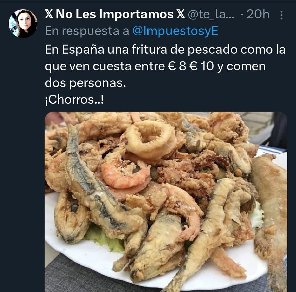Open the tweet body starting 'En España una fritura'
The height and width of the screenshot is (292, 296).
165,74
